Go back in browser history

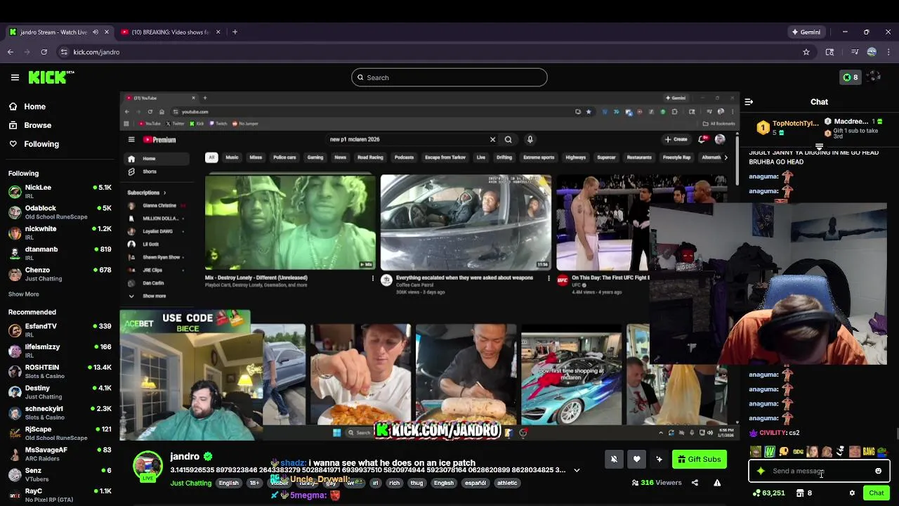click(10, 52)
